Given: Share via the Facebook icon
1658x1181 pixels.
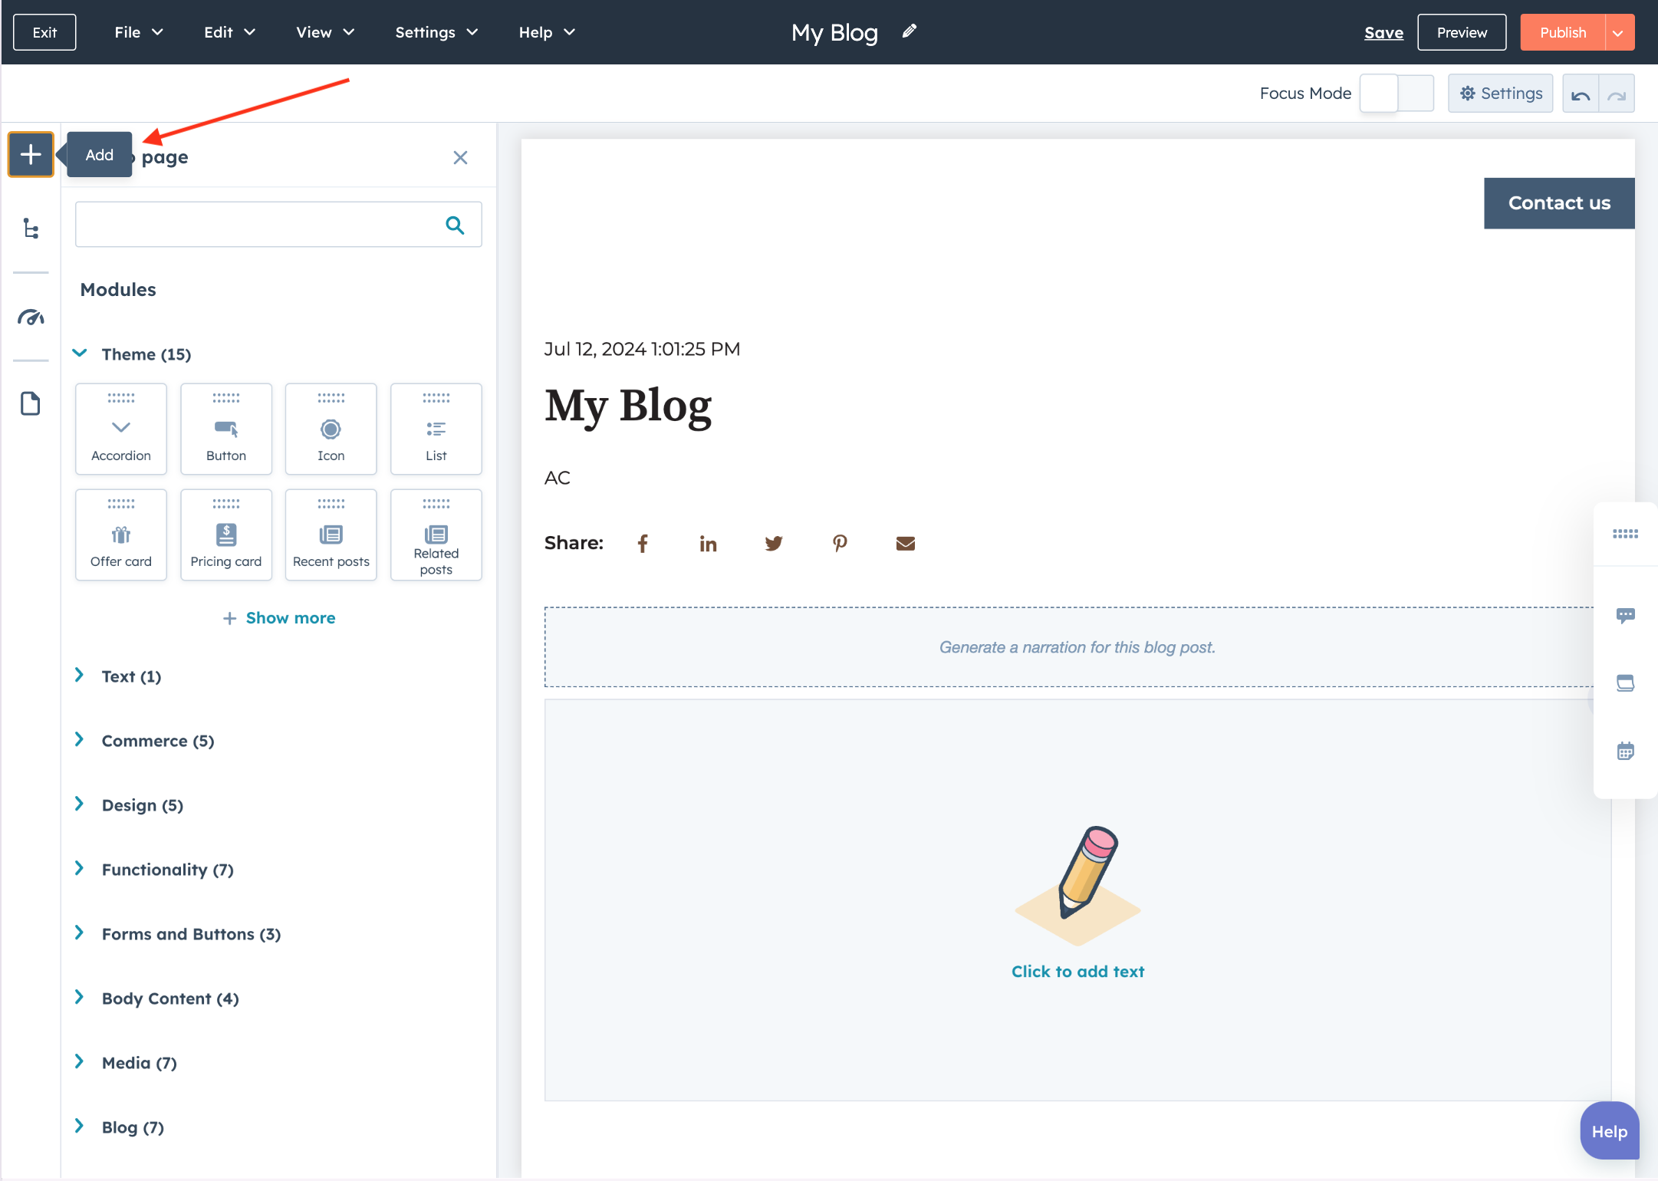Looking at the screenshot, I should (643, 544).
